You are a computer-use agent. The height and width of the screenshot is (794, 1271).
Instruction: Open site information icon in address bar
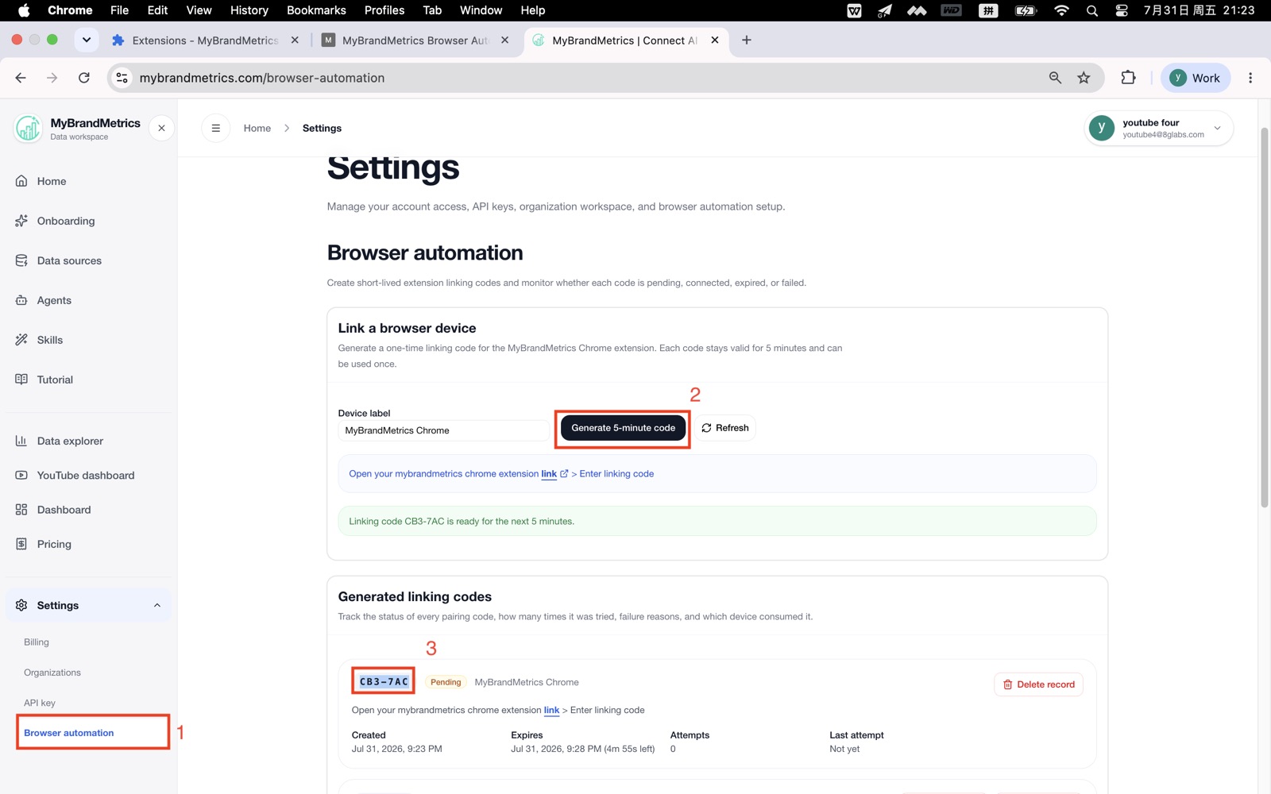tap(122, 78)
